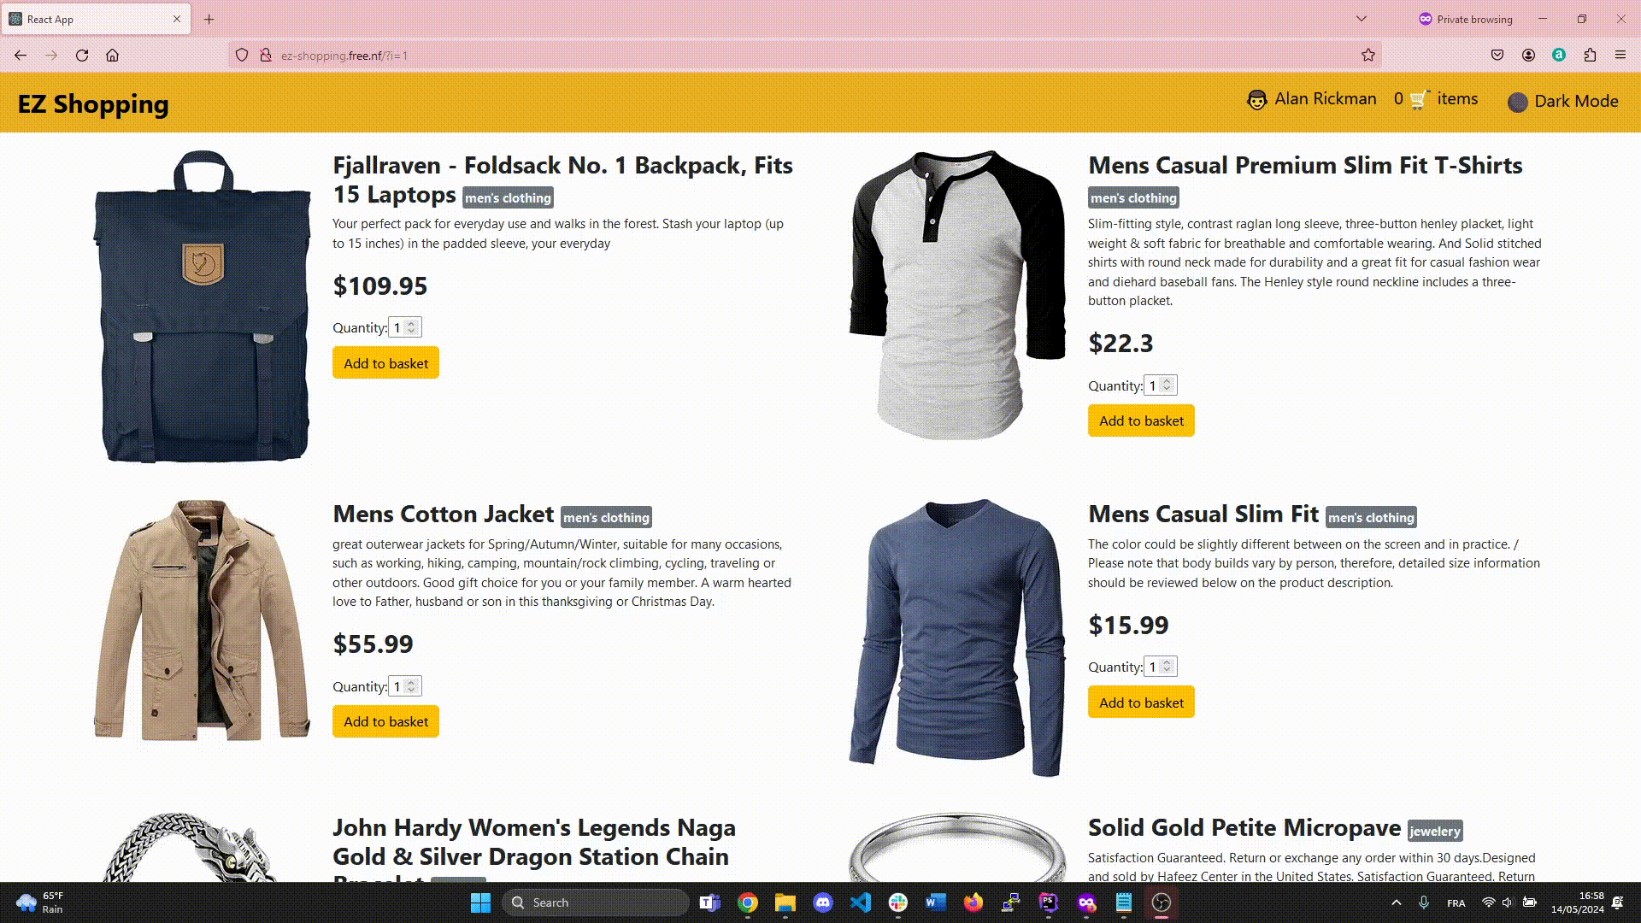This screenshot has height=923, width=1641.
Task: Open Visual Studio Code from taskbar
Action: pos(861,902)
